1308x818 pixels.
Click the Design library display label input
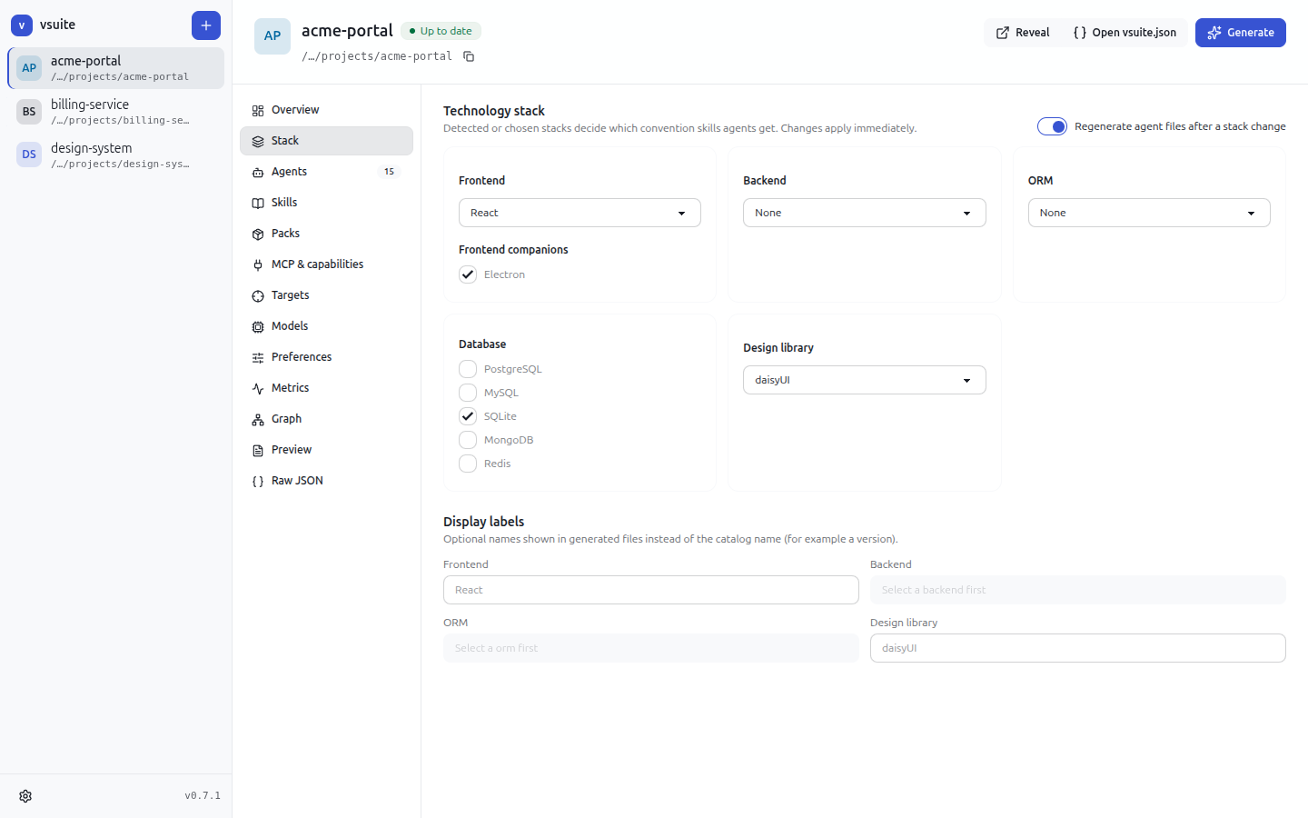[1077, 648]
